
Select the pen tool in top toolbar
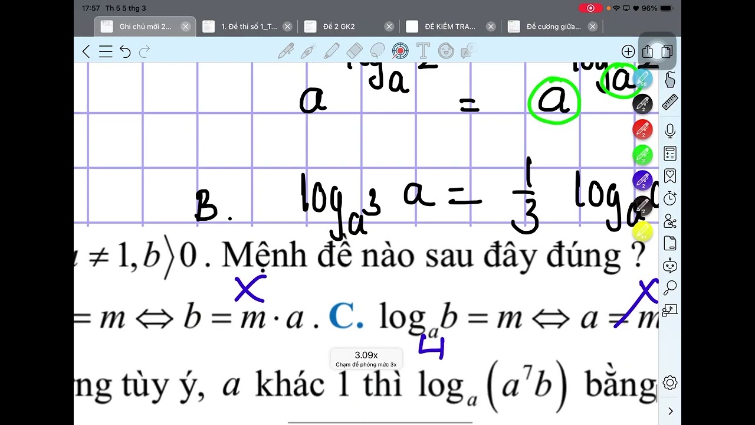pos(286,51)
